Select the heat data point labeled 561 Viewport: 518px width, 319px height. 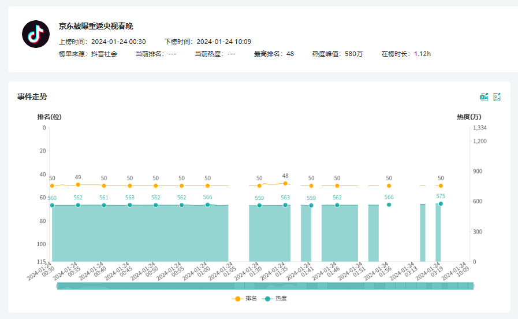pos(104,205)
